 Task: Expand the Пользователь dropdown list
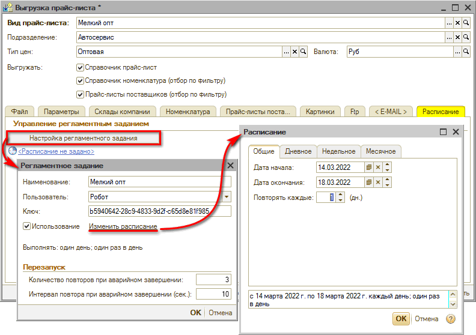click(227, 196)
